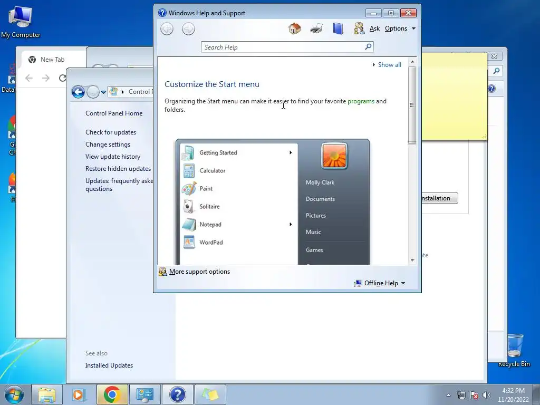The height and width of the screenshot is (405, 540).
Task: Click Check for updates link
Action: 111,132
